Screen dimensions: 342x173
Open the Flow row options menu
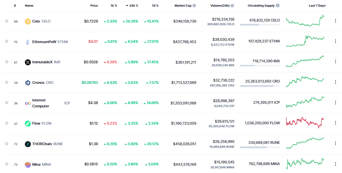pyautogui.click(x=335, y=123)
